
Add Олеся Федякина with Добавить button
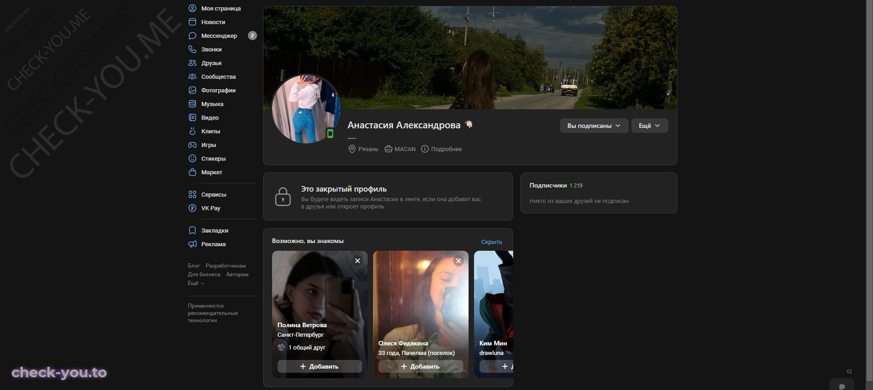click(x=421, y=366)
